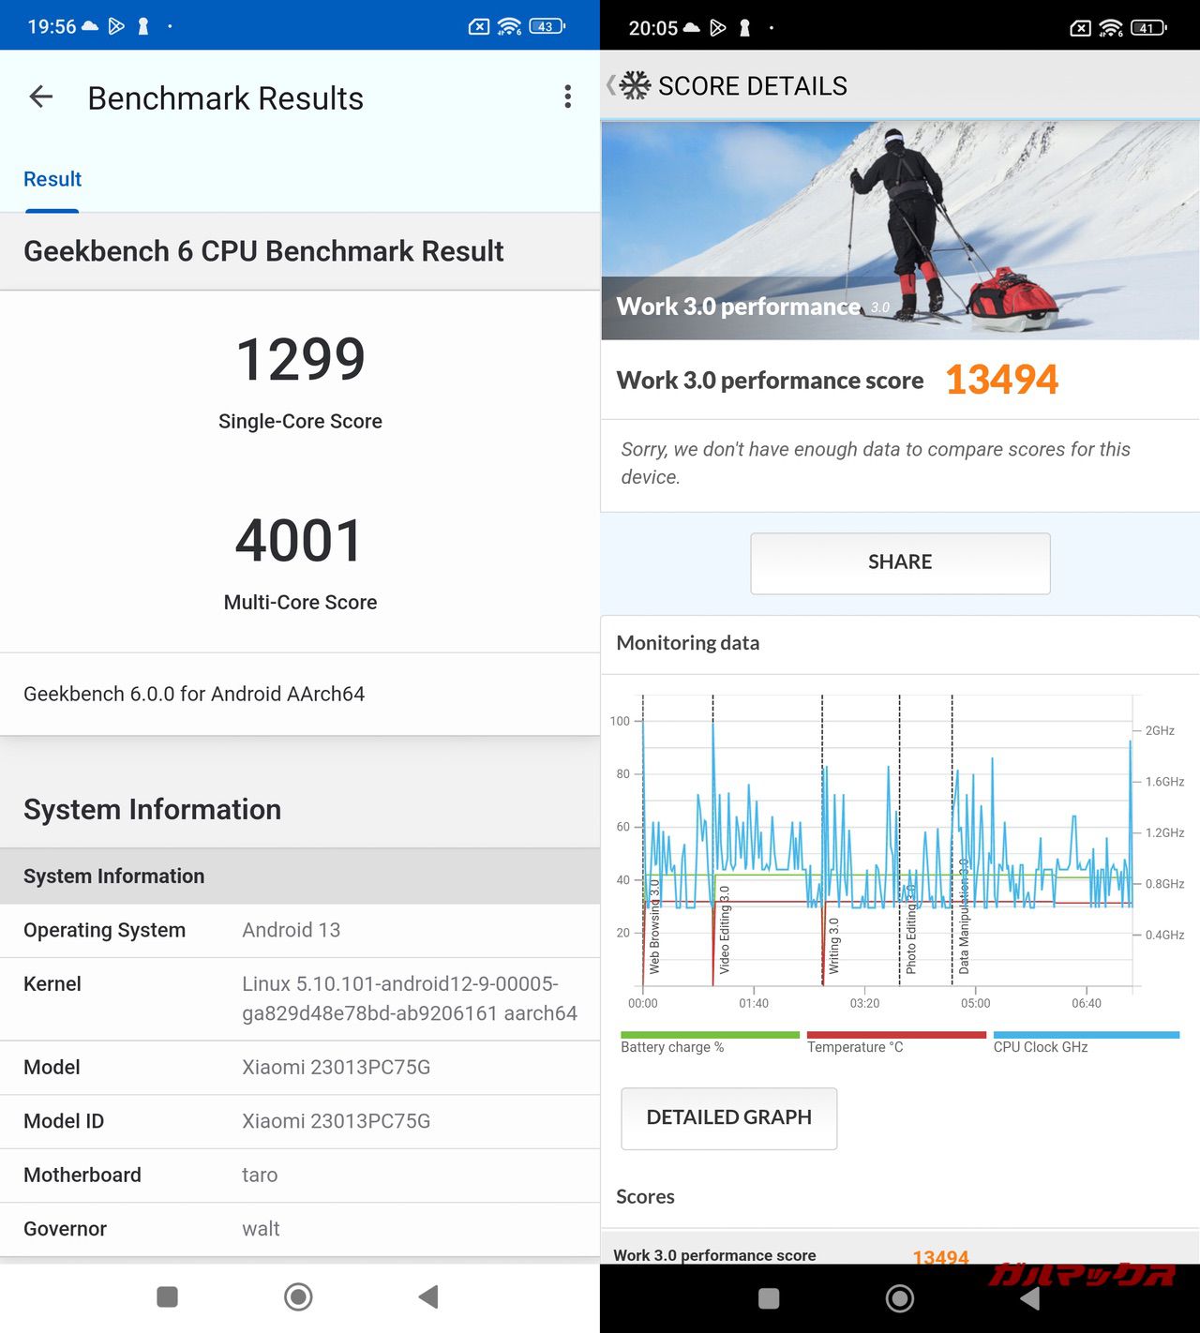Open the three-dot overflow menu

pos(567,97)
